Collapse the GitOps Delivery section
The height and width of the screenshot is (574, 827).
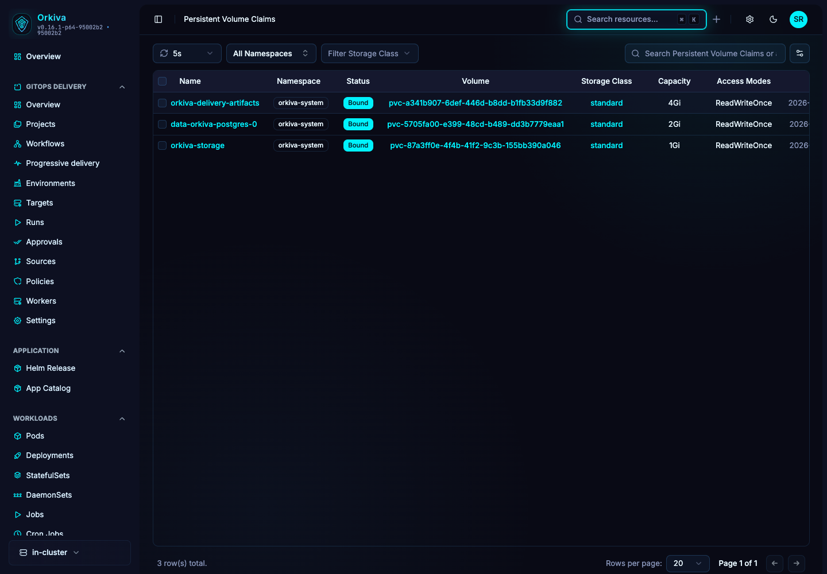(x=122, y=87)
